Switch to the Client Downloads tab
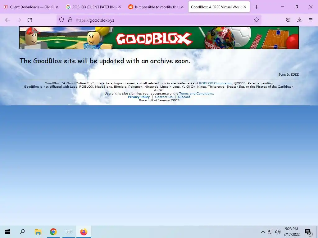Image resolution: width=318 pixels, height=238 pixels. click(31, 7)
